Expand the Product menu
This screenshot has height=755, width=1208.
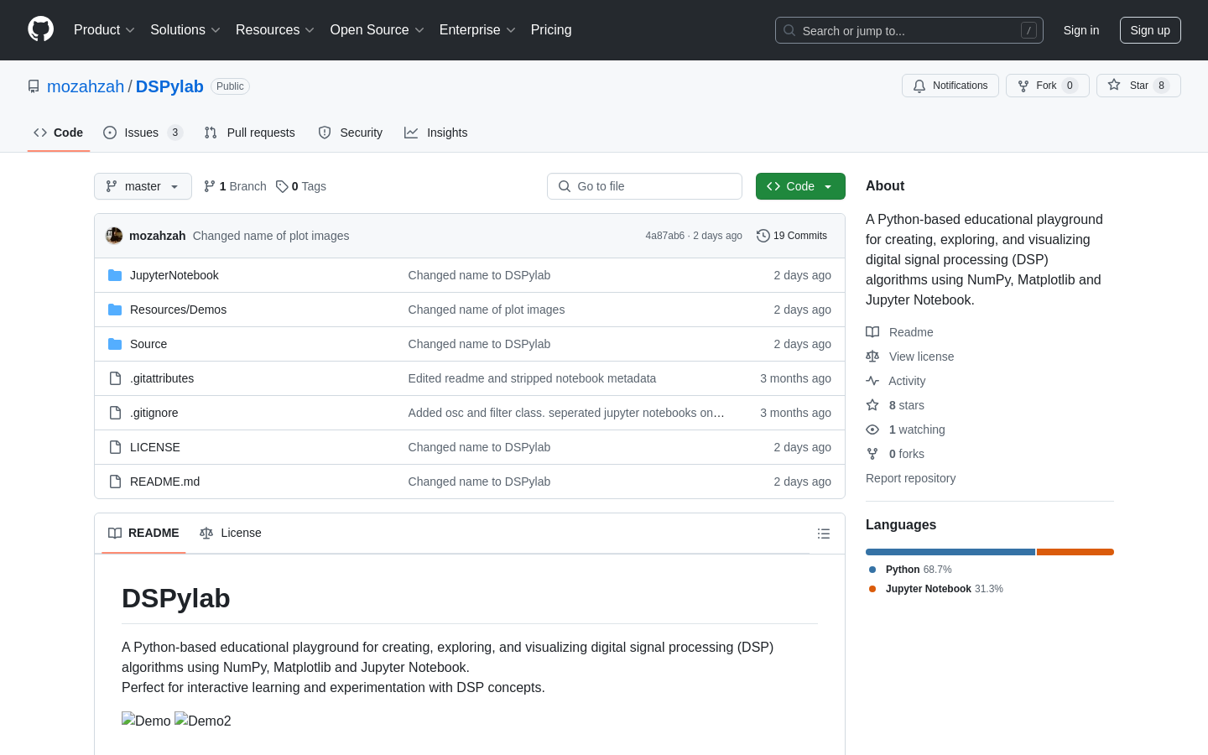(104, 30)
